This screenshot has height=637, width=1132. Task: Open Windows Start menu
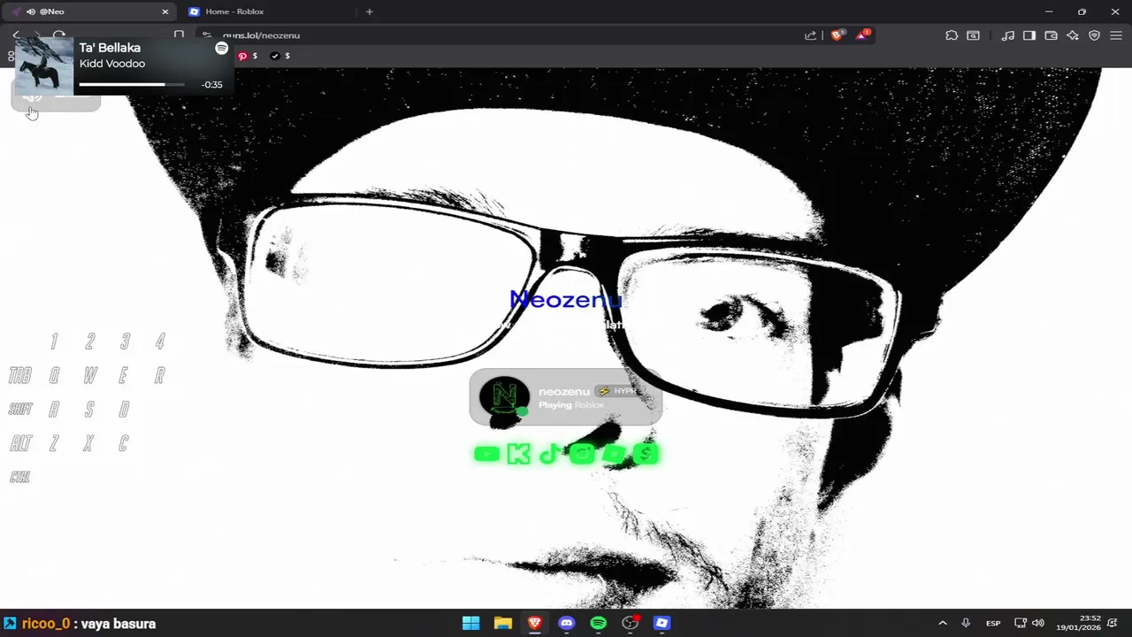click(470, 623)
